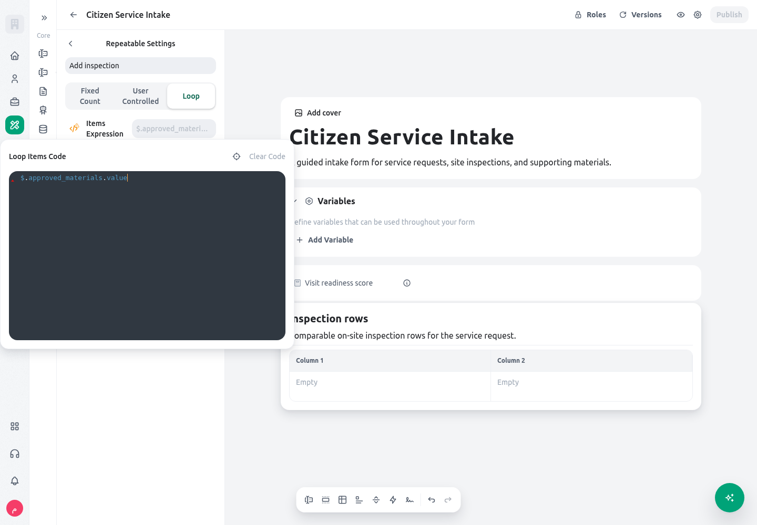The width and height of the screenshot is (757, 525).
Task: Choose the User Controlled mode
Action: coord(140,96)
